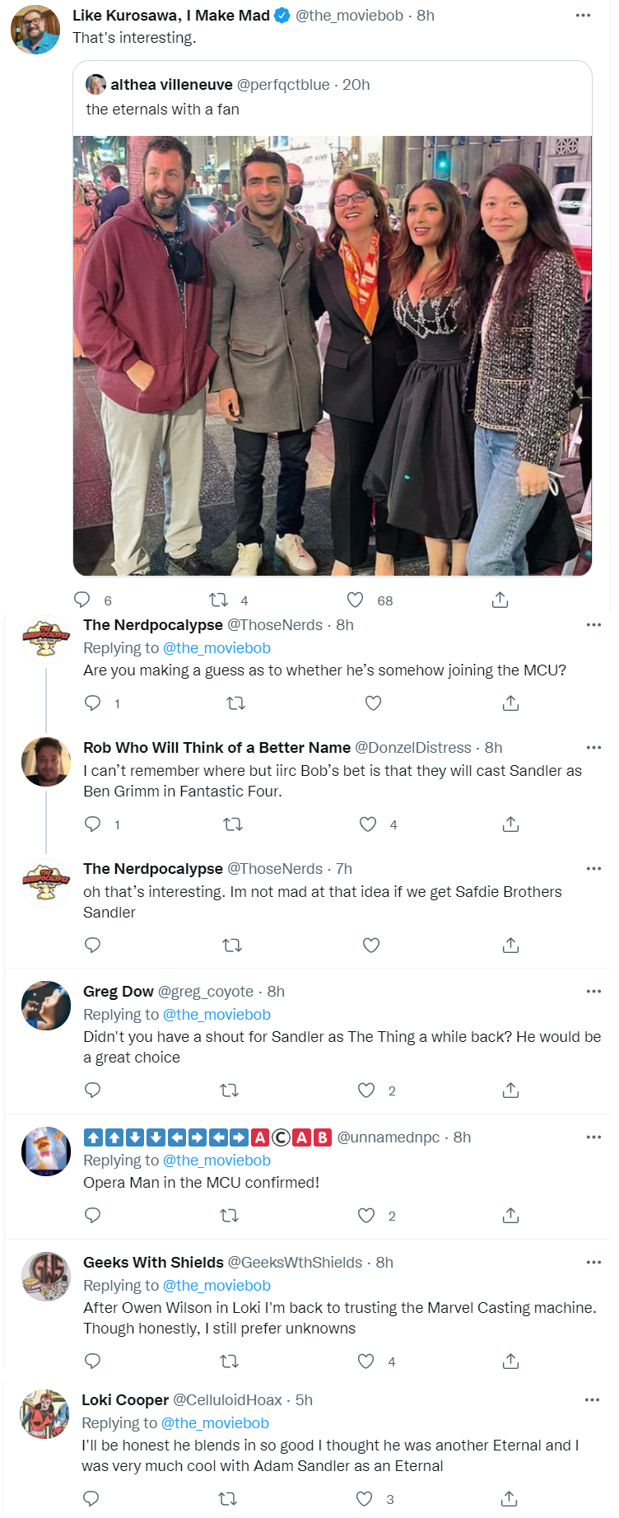The image size is (619, 1518).
Task: Open more options for Greg Dow's reply
Action: (593, 992)
